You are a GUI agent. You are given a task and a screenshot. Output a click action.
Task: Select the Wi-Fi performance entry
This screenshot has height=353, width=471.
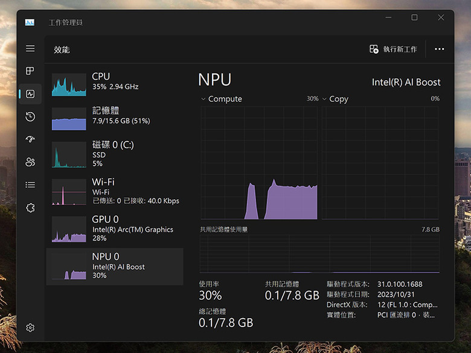[115, 192]
